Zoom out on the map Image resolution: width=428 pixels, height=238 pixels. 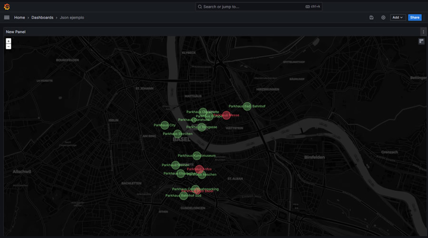(9, 47)
